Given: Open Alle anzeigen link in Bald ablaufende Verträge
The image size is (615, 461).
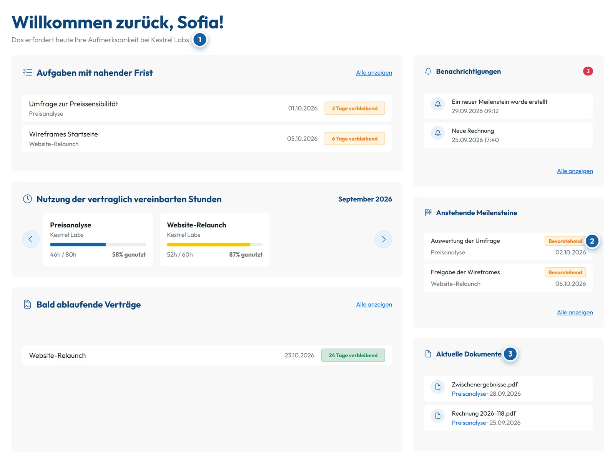Looking at the screenshot, I should click(374, 304).
